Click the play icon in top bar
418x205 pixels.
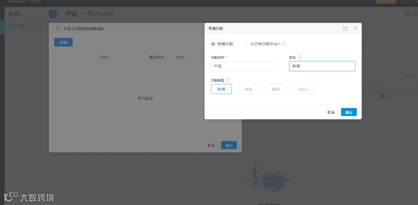coord(405,2)
